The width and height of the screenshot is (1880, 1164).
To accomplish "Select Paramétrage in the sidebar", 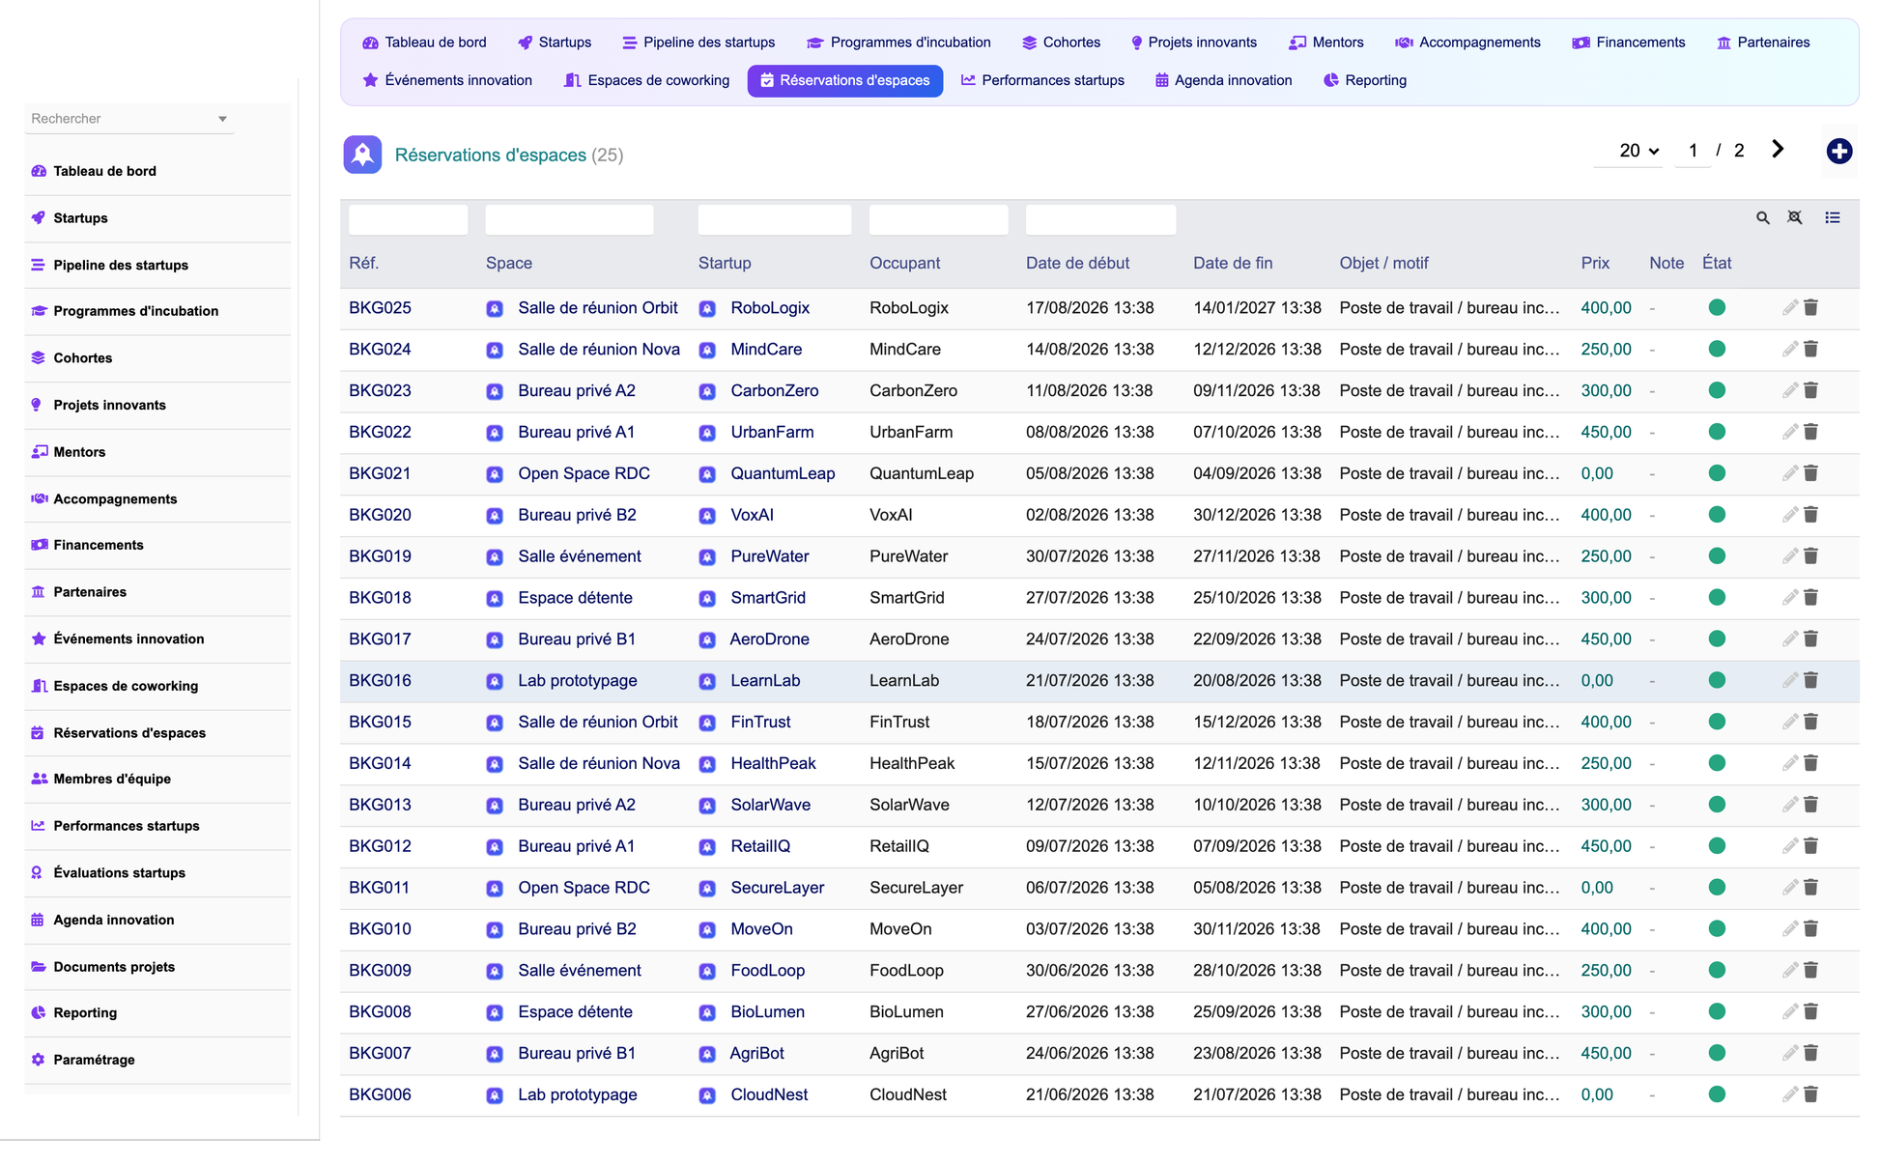I will [94, 1060].
